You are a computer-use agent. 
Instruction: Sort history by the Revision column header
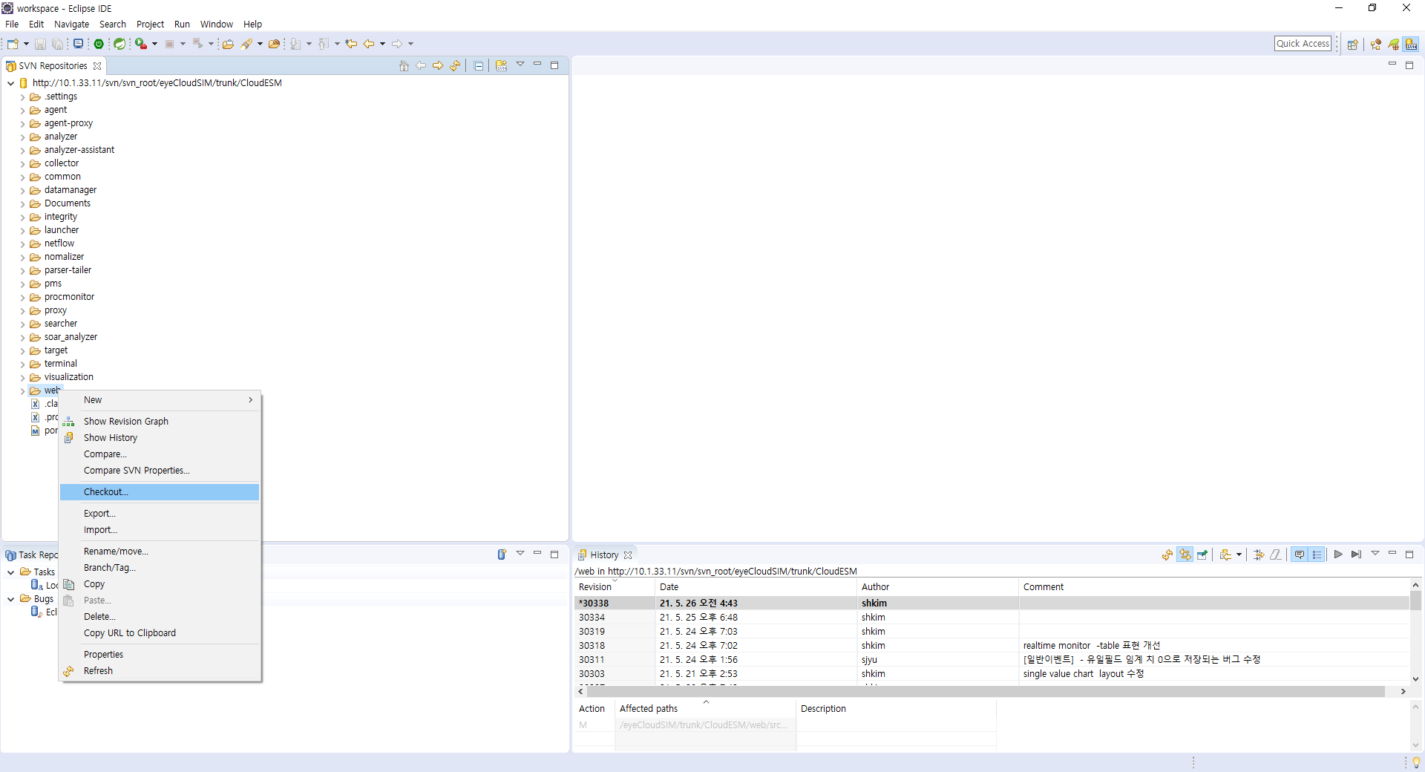click(615, 587)
